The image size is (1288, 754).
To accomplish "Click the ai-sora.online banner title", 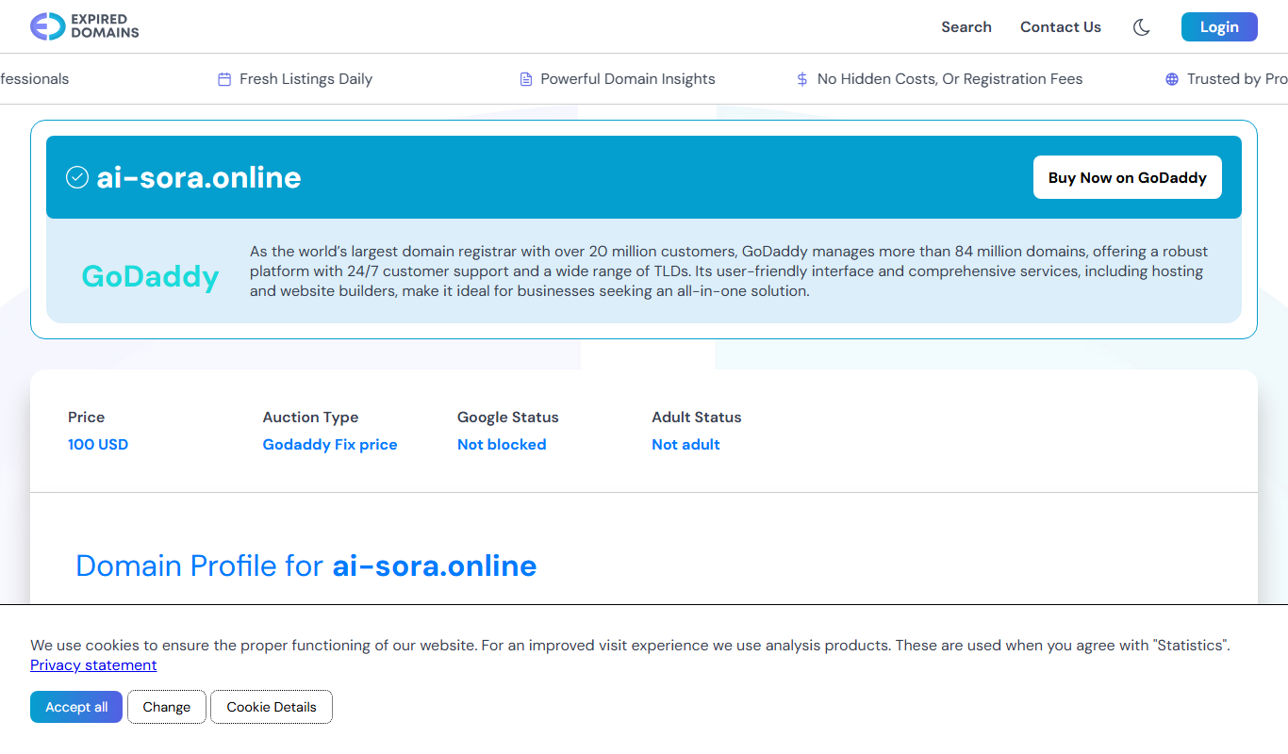I will [199, 177].
